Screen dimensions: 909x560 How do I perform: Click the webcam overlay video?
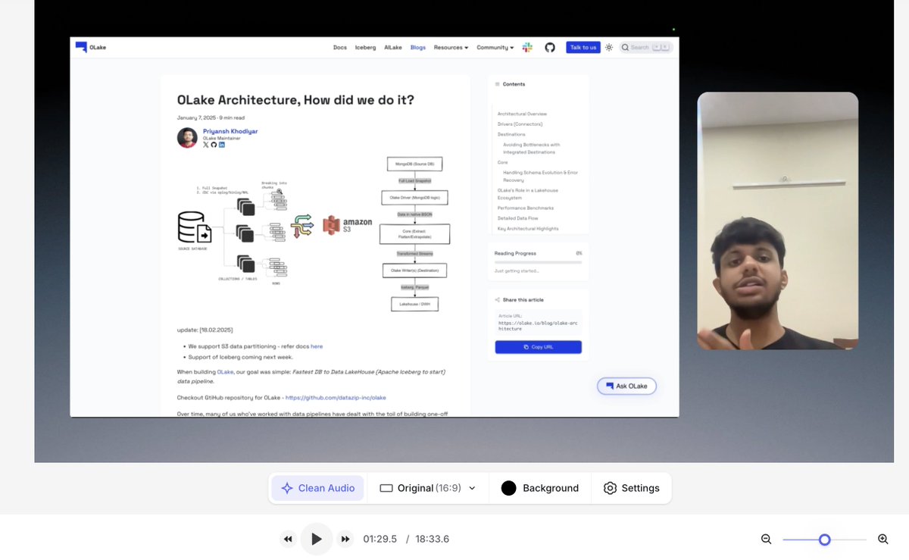pyautogui.click(x=777, y=221)
